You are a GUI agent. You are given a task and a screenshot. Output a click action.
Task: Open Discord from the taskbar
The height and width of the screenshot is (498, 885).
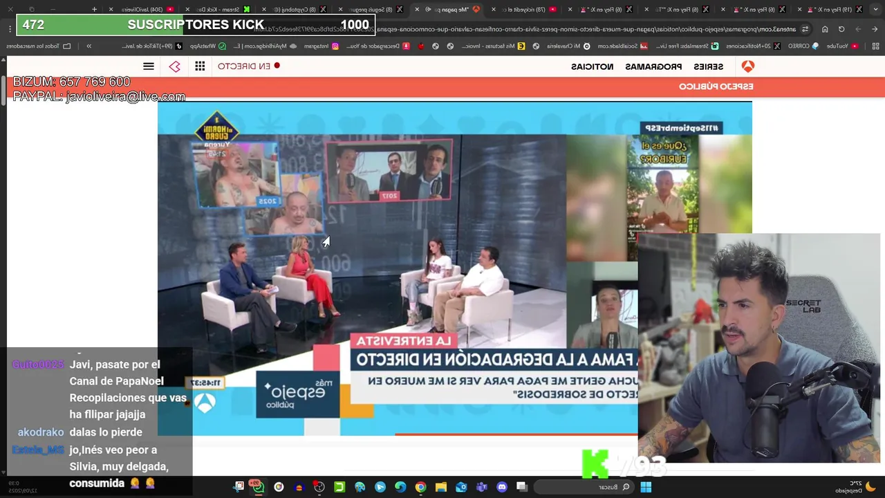coord(502,487)
